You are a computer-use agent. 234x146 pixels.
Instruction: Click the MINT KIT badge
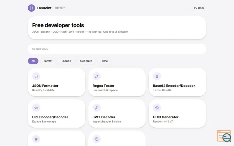coord(60,8)
